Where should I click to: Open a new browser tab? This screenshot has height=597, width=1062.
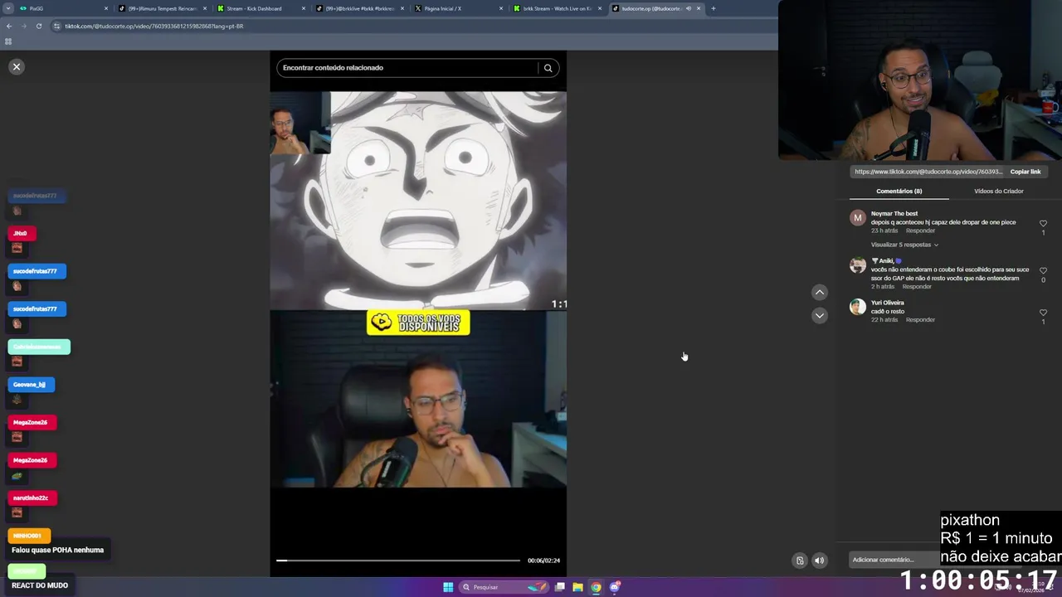pyautogui.click(x=713, y=8)
